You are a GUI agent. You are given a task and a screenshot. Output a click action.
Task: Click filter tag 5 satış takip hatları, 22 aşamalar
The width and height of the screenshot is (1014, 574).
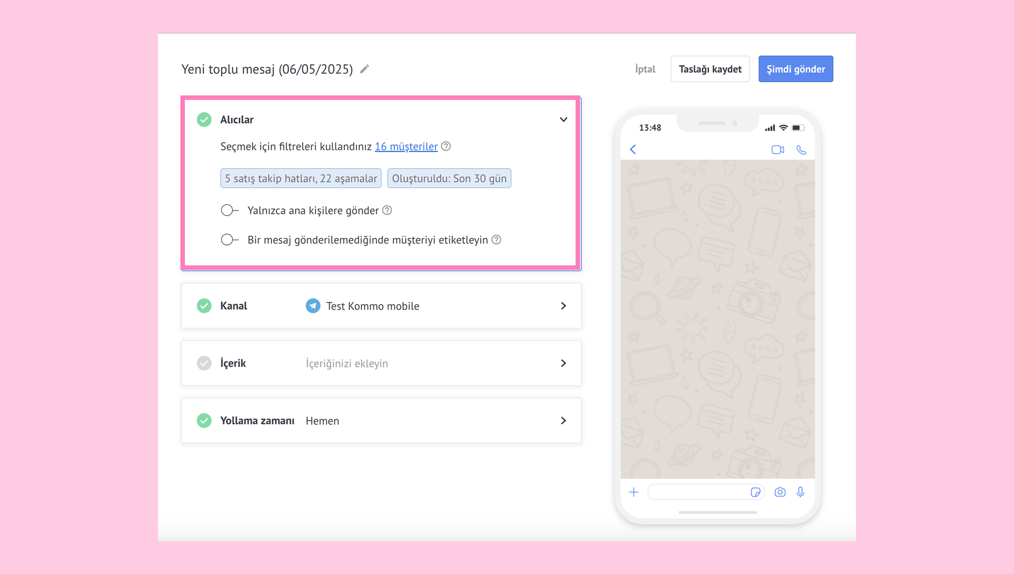(301, 178)
